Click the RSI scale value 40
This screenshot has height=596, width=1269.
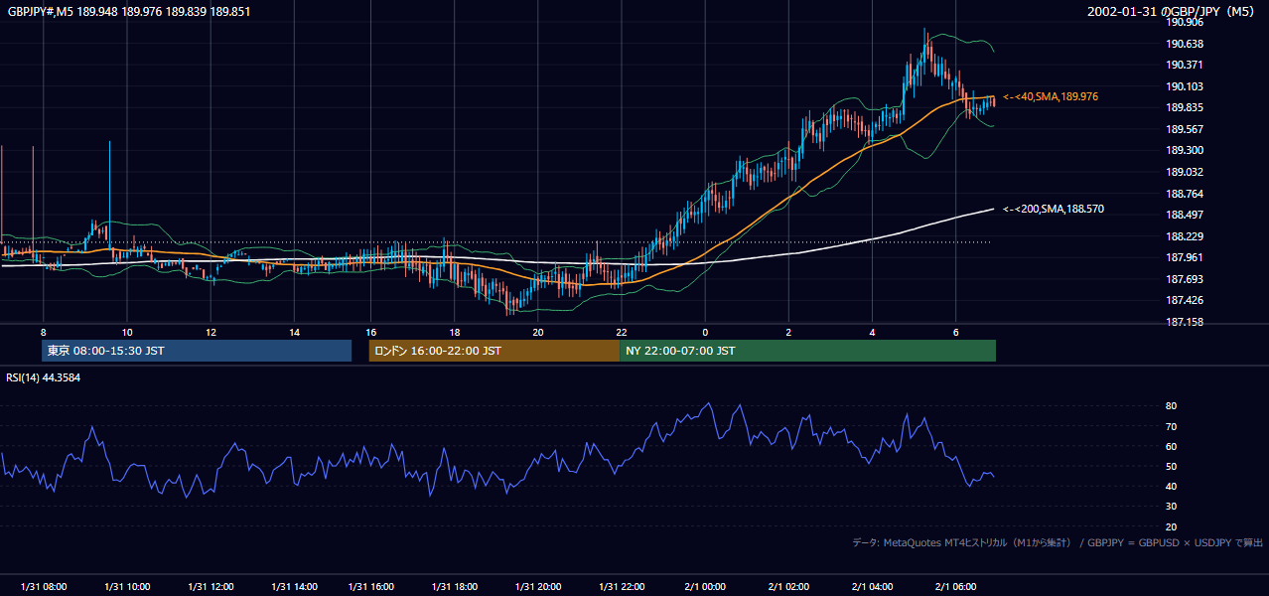[x=1172, y=486]
